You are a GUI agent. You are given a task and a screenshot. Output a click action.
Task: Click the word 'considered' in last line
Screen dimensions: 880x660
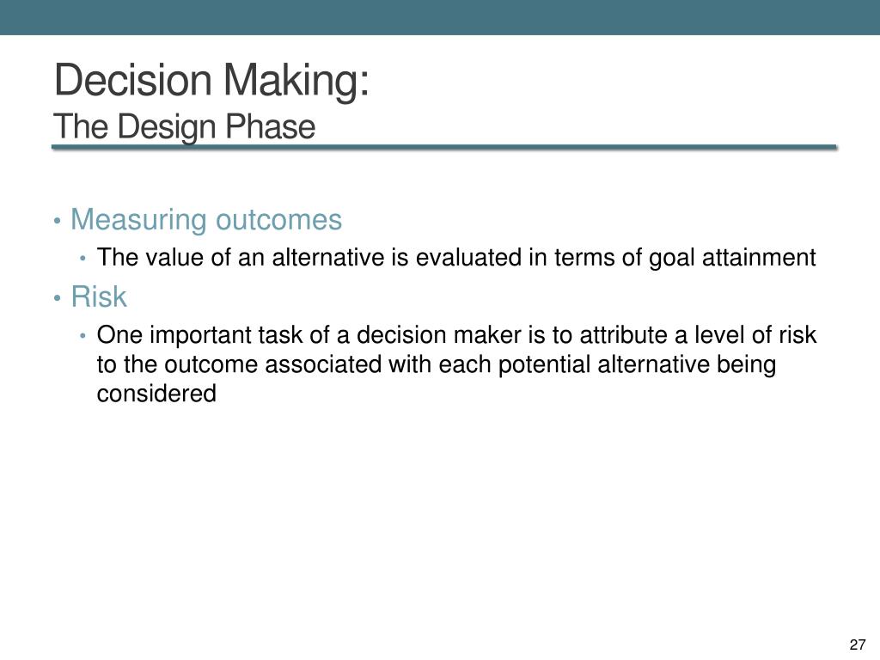[156, 393]
